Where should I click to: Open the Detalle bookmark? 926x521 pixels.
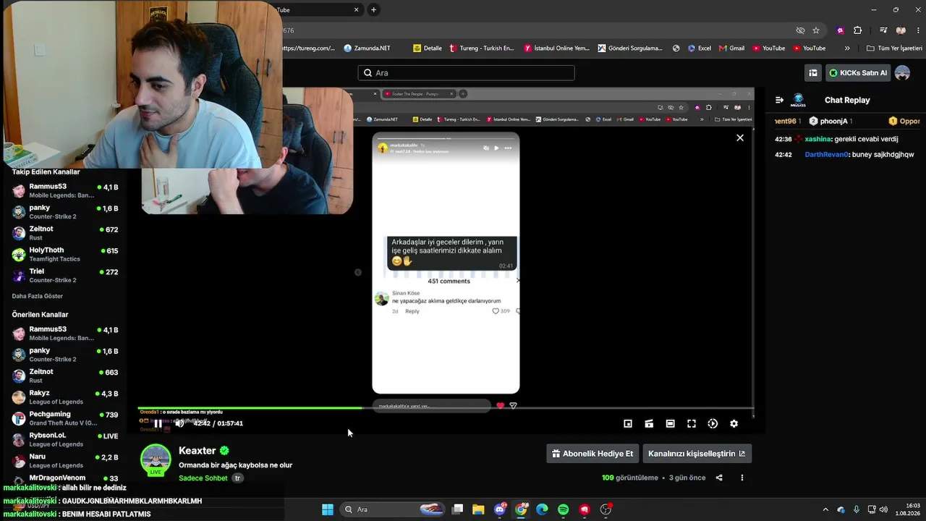click(428, 48)
